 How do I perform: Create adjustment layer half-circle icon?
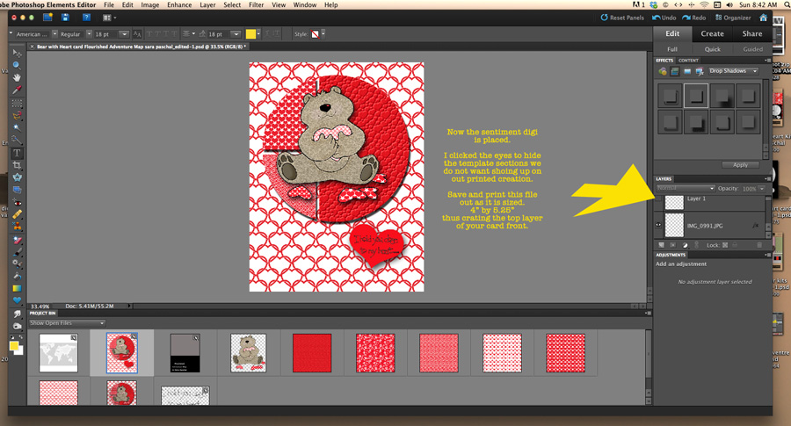685,245
